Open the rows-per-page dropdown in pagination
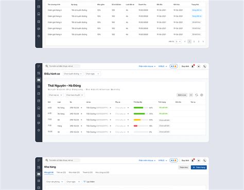The width and height of the screenshot is (244, 190). (x=178, y=42)
